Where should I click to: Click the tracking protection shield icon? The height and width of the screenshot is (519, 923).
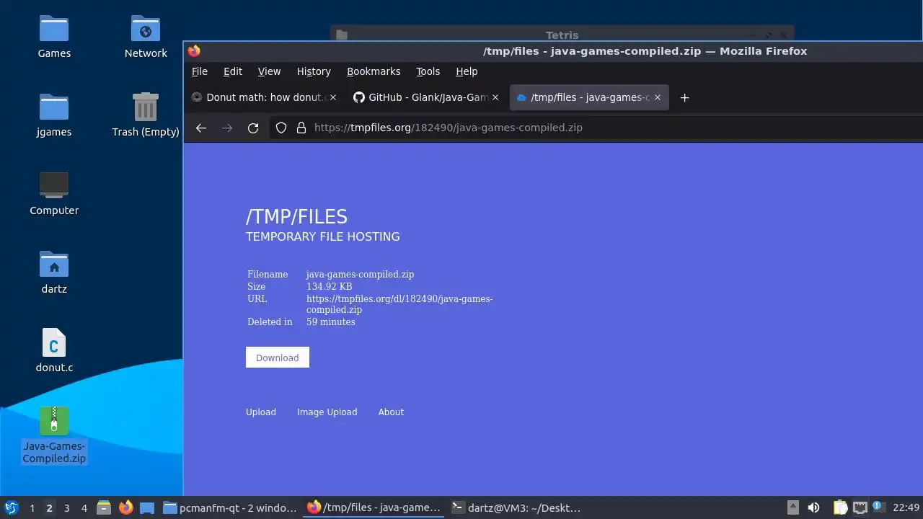pos(281,128)
